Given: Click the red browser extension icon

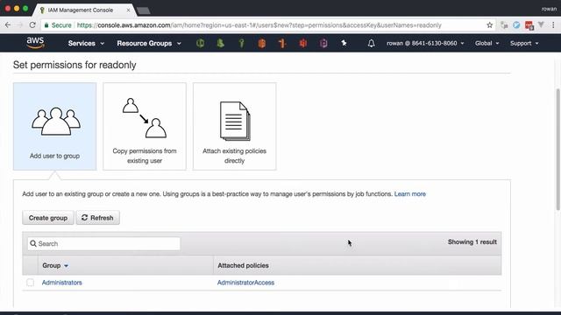Looking at the screenshot, I should (x=529, y=25).
